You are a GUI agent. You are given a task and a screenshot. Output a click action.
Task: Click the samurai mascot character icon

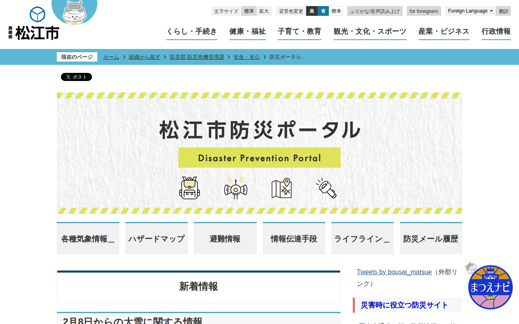click(75, 12)
